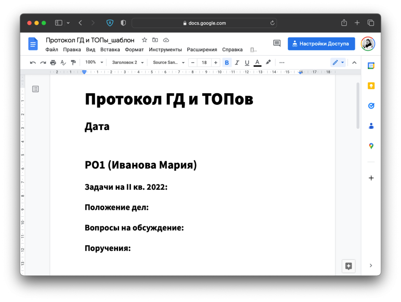401x302 pixels.
Task: Star the document with the star icon
Action: (x=144, y=40)
